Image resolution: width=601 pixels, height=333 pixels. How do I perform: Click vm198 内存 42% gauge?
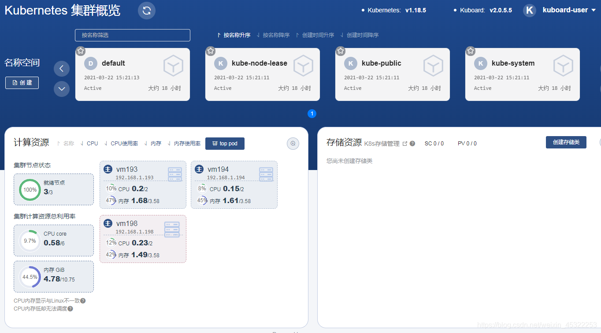[111, 255]
